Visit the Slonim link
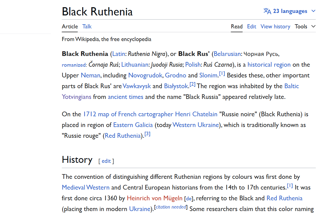This screenshot has height=216, width=321. 208,75
